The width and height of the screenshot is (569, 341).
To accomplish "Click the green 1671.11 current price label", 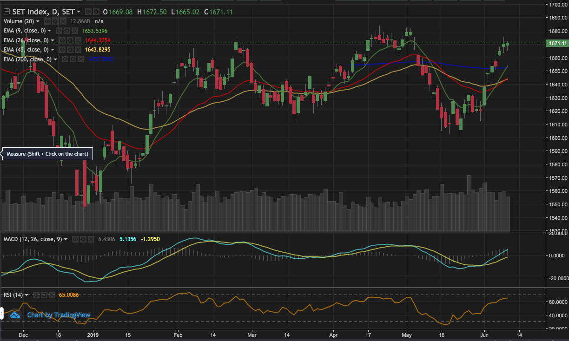I will click(557, 43).
